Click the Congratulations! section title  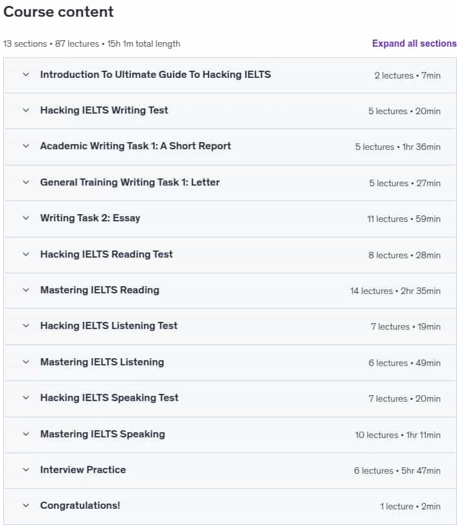[80, 506]
